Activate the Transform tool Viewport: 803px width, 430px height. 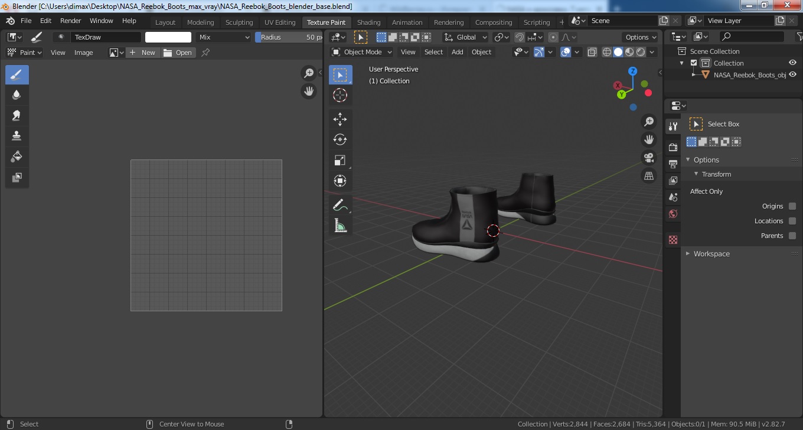[340, 181]
